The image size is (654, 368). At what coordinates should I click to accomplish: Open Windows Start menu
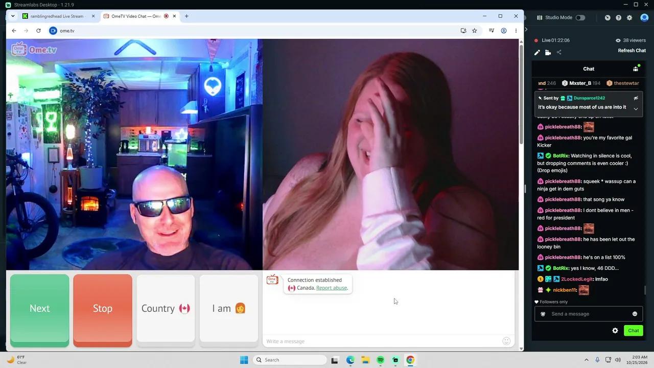pos(244,360)
